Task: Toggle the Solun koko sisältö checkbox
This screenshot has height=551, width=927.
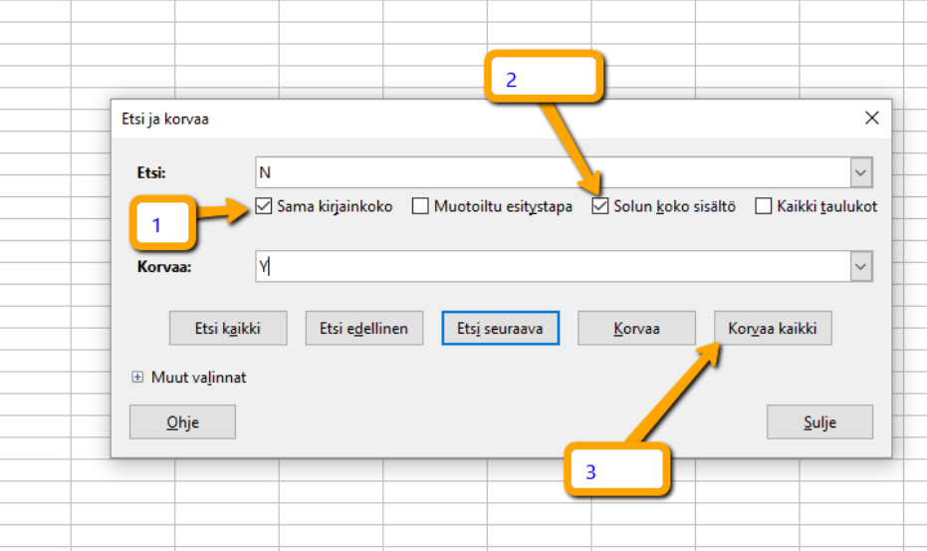Action: coord(599,207)
